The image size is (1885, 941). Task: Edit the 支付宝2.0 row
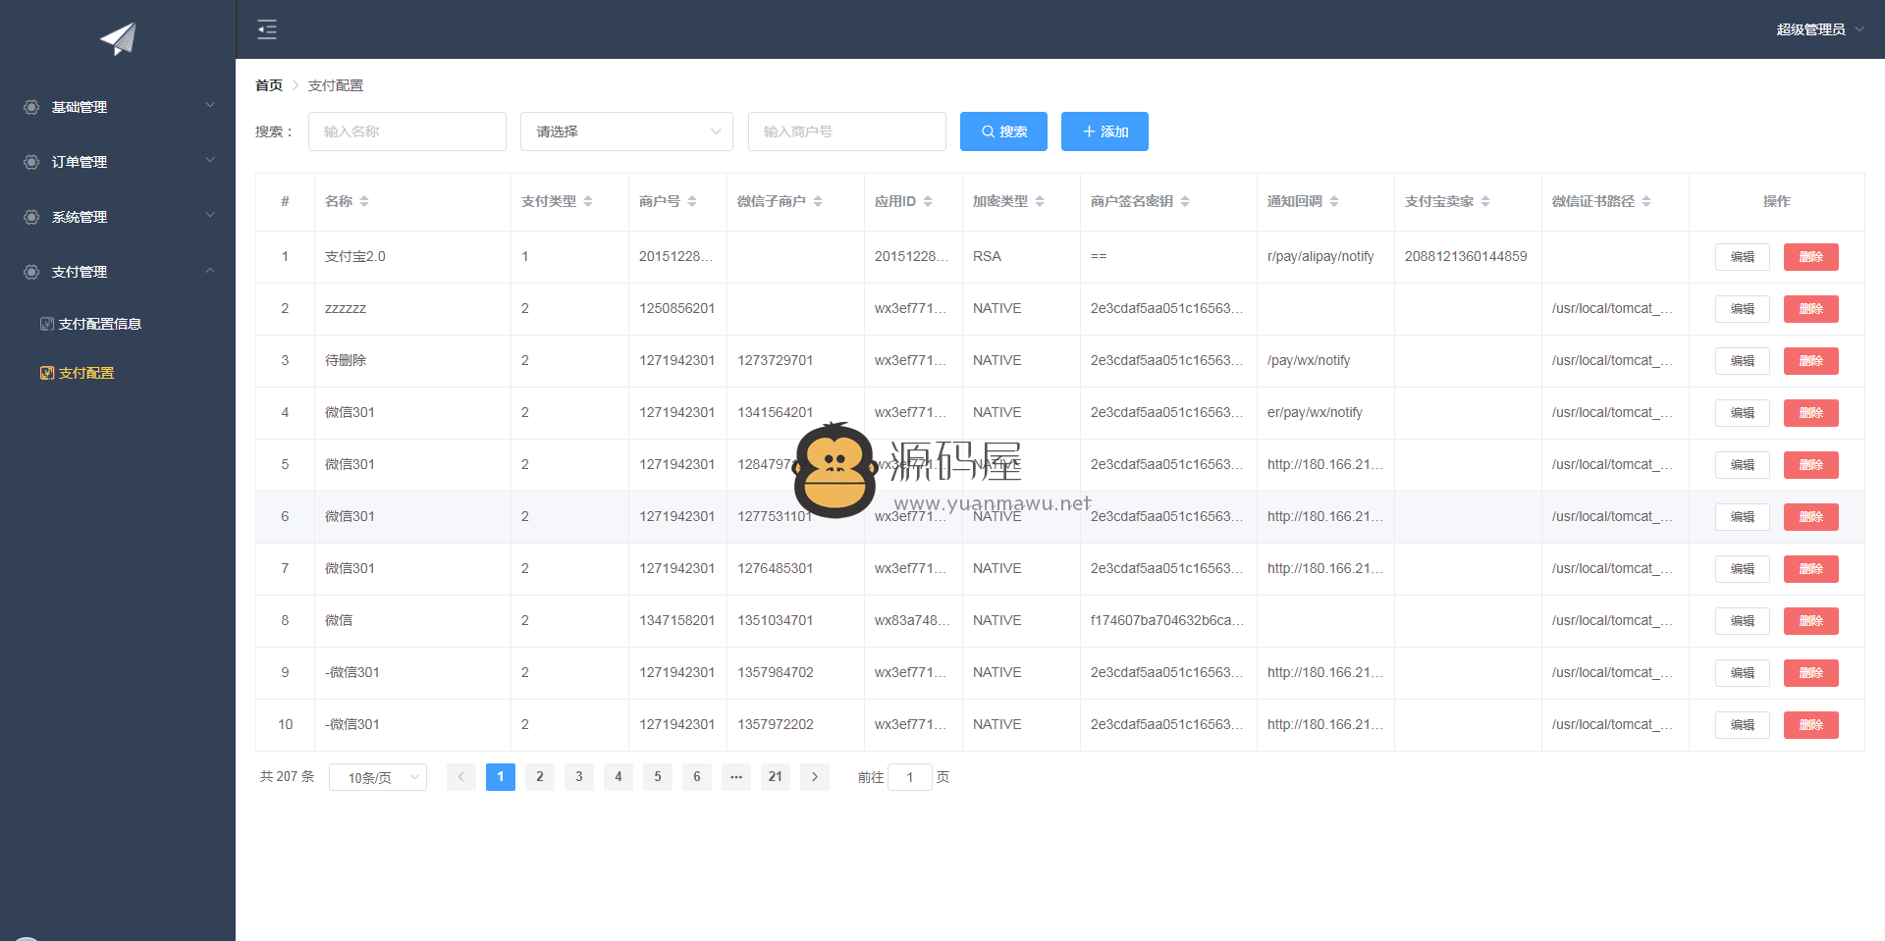coord(1743,257)
